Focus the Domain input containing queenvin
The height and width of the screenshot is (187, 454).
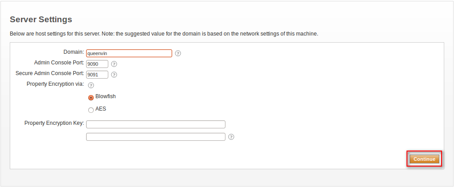point(129,53)
